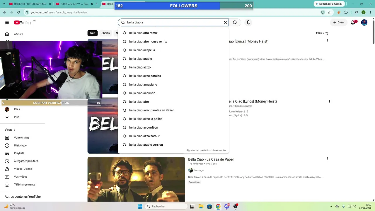Reload the current page
The image size is (375, 211).
pos(18,12)
